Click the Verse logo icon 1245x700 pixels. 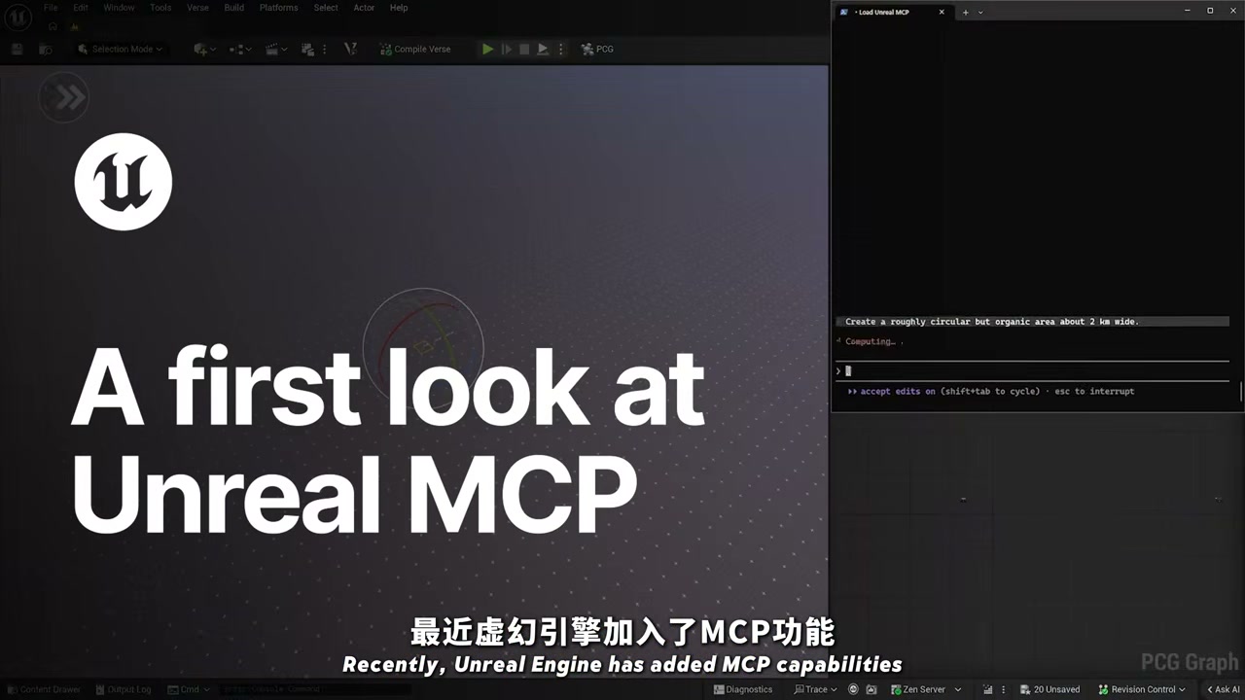(x=350, y=49)
